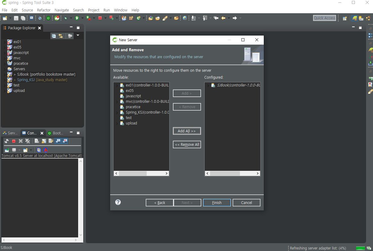Click the Open Perspective icon beside Quick Access
The height and width of the screenshot is (251, 373).
coord(345,18)
